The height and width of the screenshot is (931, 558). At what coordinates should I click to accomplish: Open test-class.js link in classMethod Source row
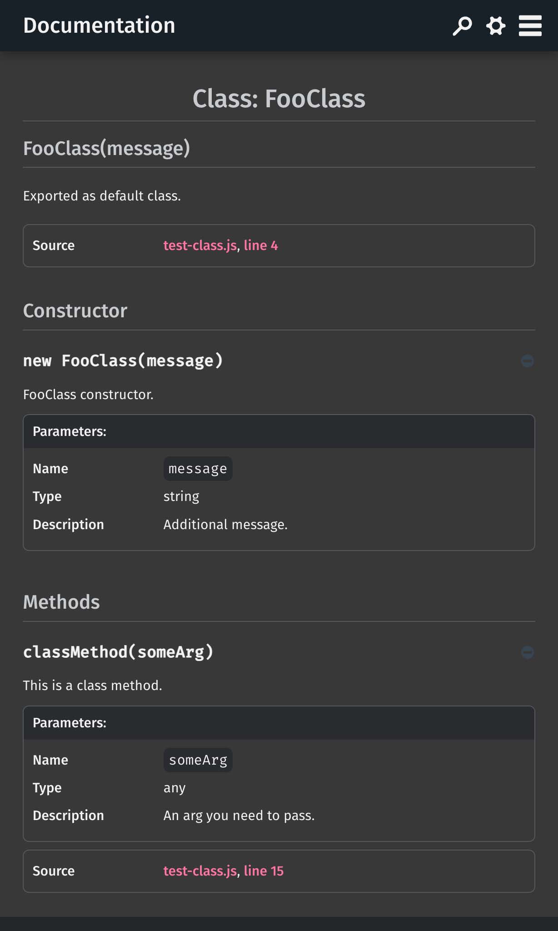click(x=200, y=871)
